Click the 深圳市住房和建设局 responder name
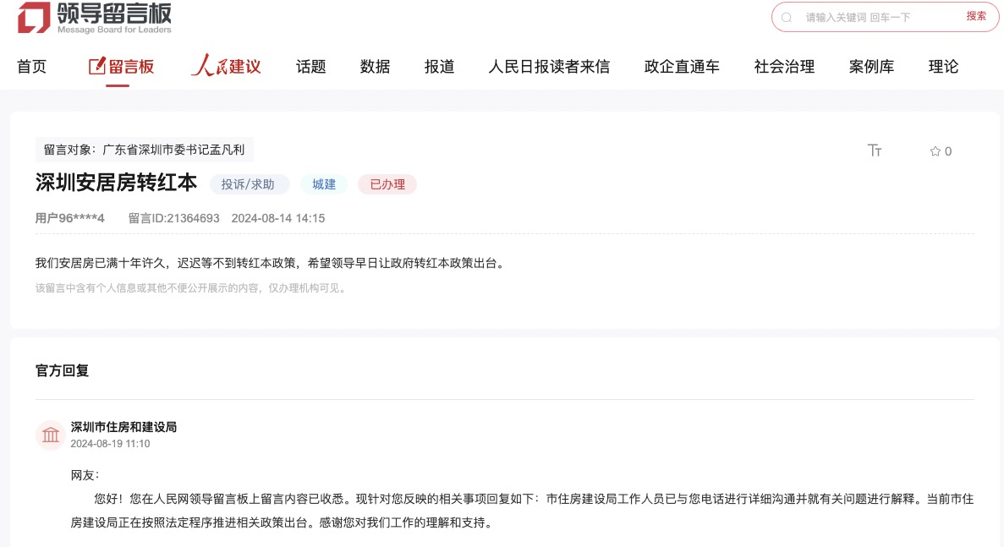1004x547 pixels. (123, 427)
